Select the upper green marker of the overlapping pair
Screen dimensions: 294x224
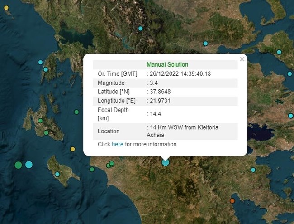coord(112,163)
